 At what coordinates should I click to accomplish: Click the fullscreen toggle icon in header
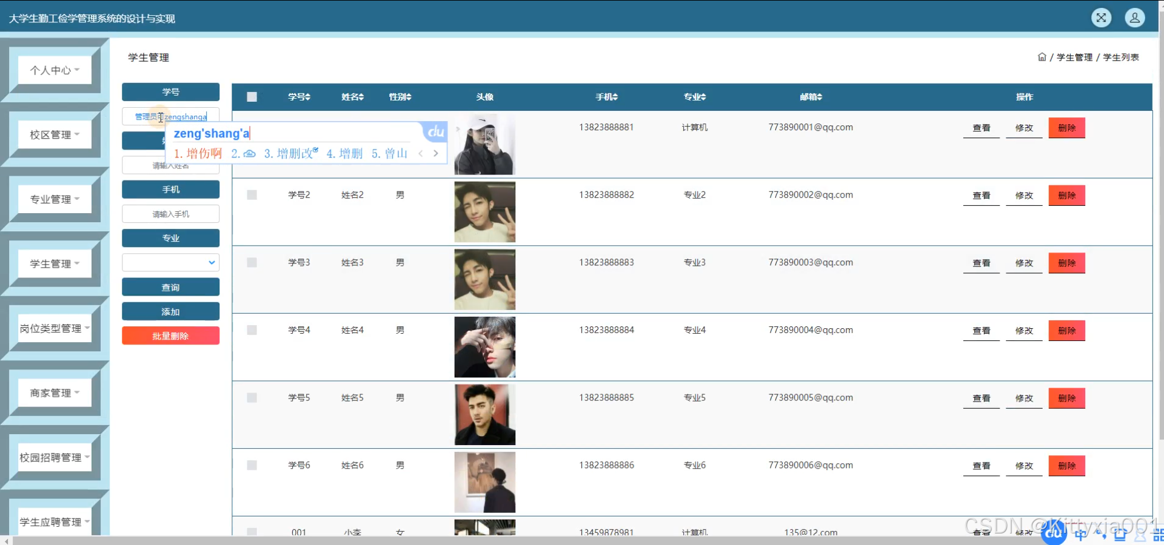click(x=1101, y=18)
